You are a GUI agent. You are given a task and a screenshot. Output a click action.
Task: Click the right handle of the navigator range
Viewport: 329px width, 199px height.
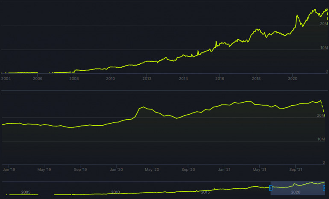324,188
